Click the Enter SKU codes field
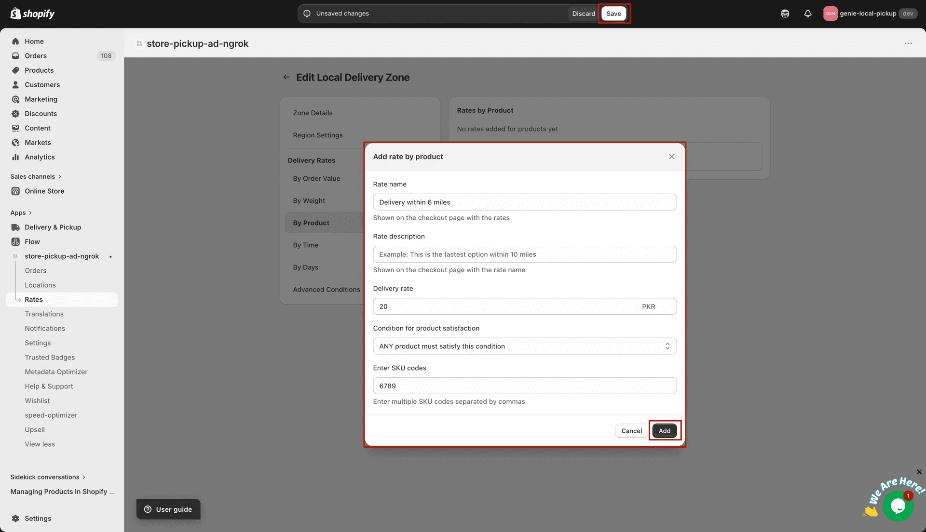 point(525,386)
